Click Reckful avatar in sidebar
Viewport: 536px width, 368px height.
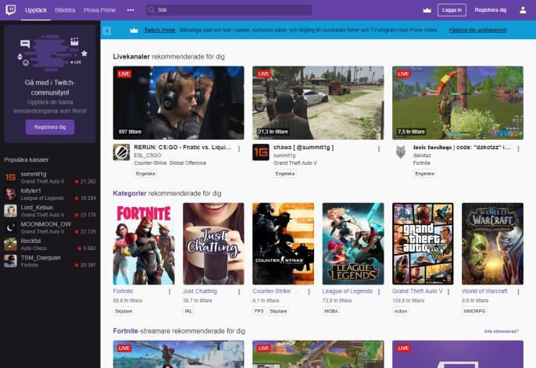coord(10,245)
